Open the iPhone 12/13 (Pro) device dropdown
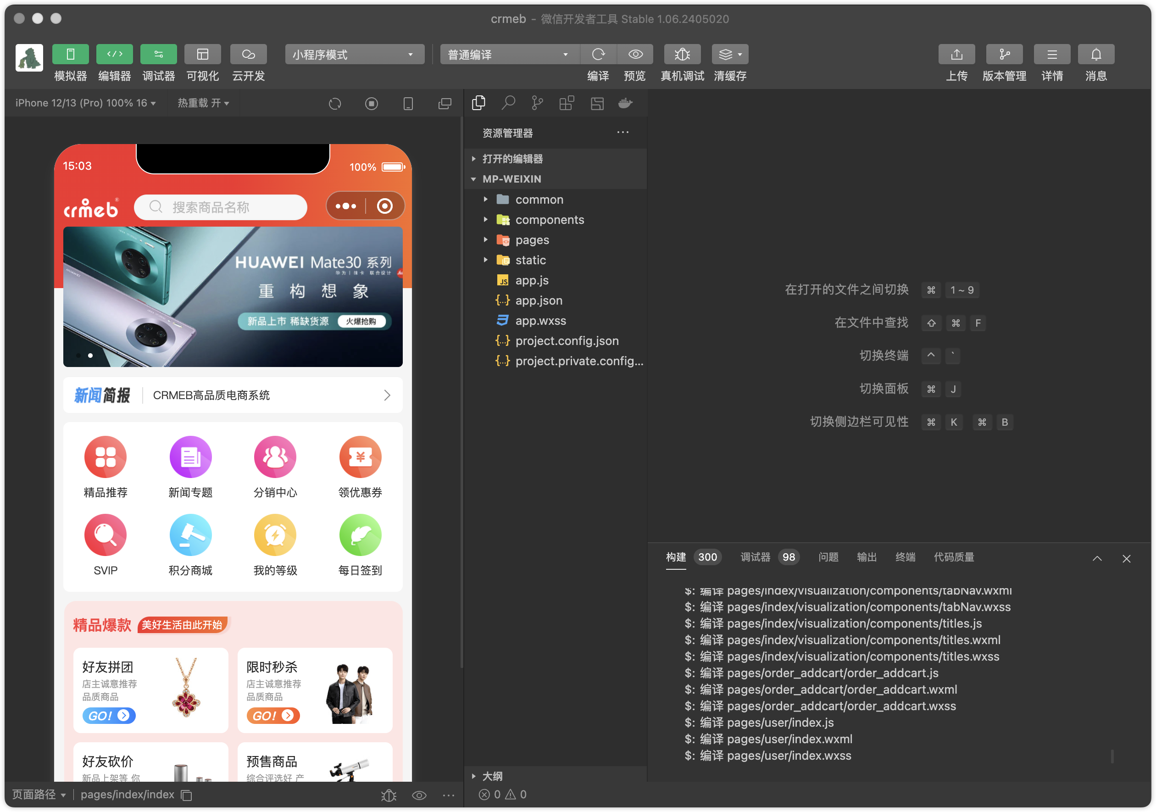This screenshot has height=812, width=1156. tap(86, 103)
